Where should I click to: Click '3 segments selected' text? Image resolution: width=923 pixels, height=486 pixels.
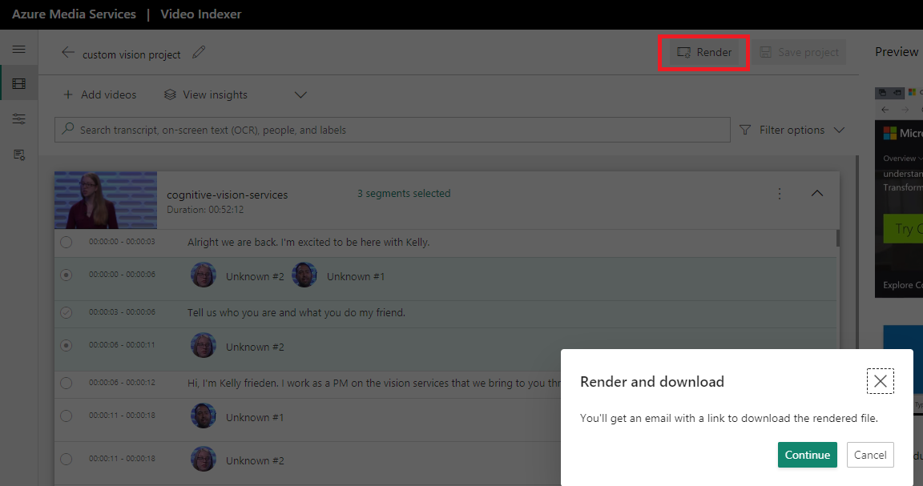tap(404, 194)
